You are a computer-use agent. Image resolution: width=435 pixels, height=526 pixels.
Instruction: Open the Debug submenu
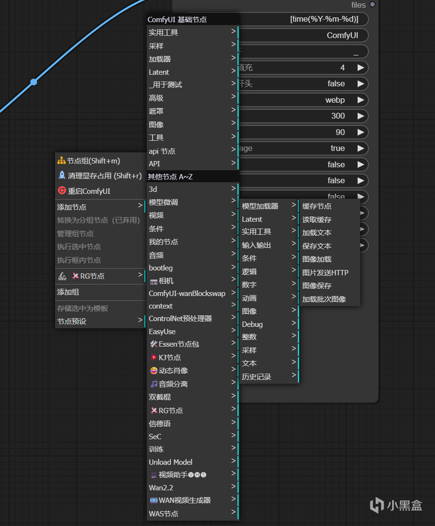[x=269, y=324]
